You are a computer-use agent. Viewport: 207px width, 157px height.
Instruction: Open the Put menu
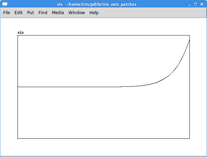coord(31,13)
